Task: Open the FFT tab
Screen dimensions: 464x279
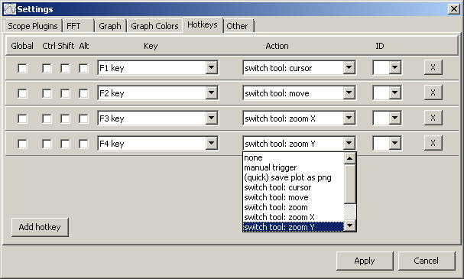Action: click(x=79, y=26)
